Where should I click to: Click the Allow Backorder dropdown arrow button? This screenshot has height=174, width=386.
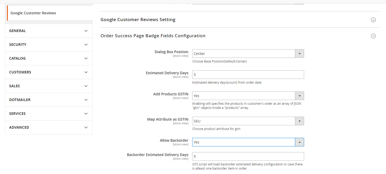pos(299,142)
